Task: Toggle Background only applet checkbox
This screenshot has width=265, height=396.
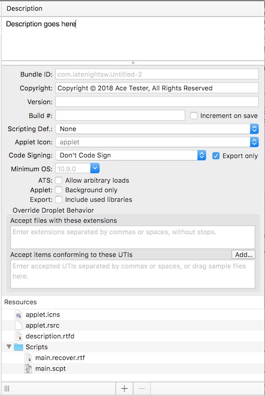Action: pyautogui.click(x=59, y=190)
